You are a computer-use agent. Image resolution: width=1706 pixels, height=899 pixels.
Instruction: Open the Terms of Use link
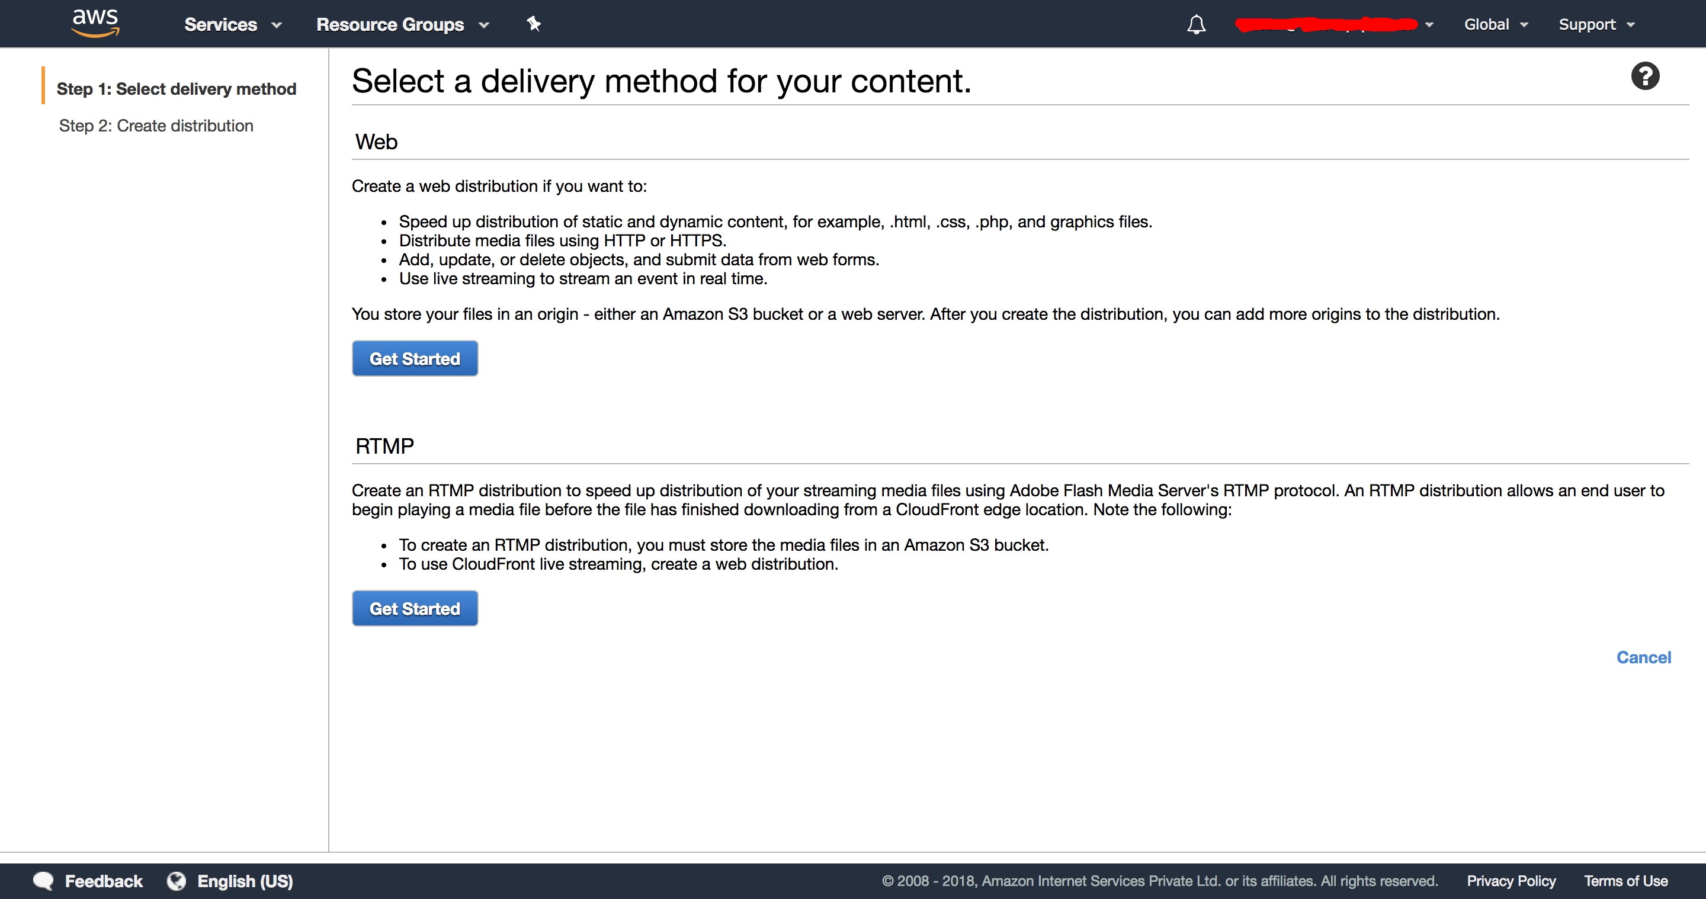point(1626,881)
